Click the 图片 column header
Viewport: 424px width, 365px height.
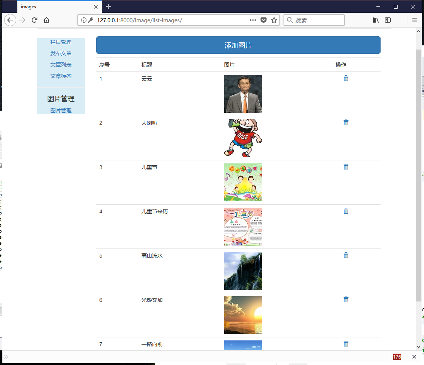tap(229, 65)
